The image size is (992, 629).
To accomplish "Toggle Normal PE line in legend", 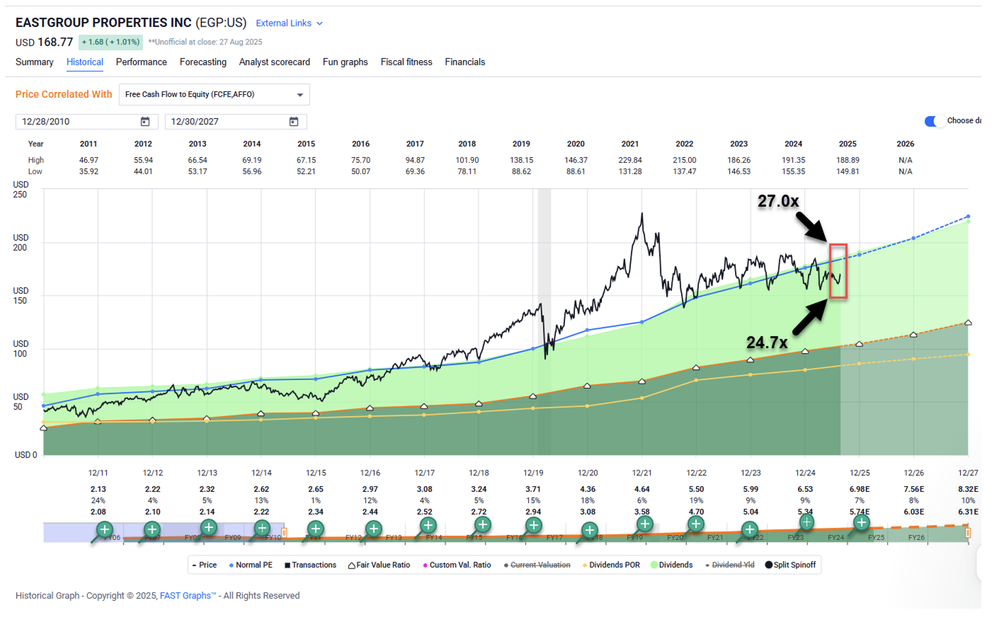I will coord(251,565).
